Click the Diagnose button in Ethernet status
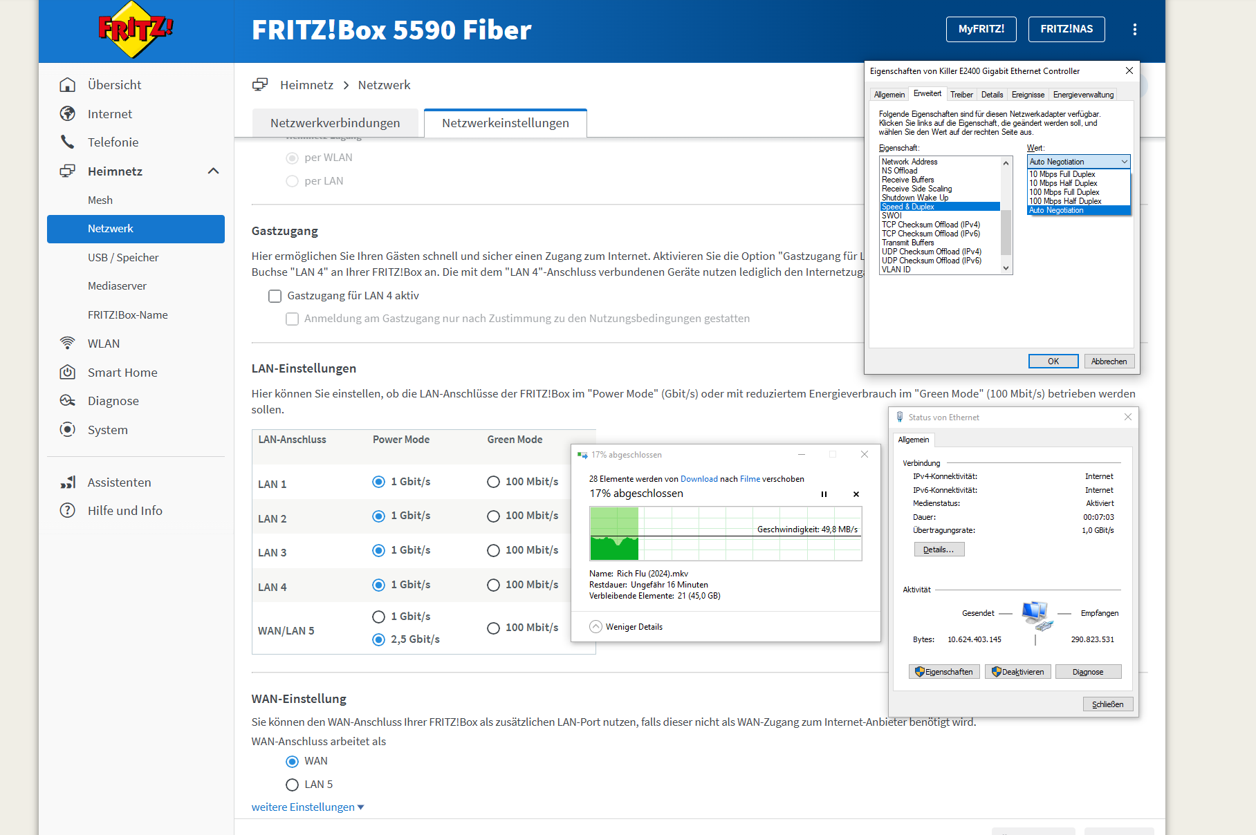Image resolution: width=1256 pixels, height=835 pixels. point(1088,672)
